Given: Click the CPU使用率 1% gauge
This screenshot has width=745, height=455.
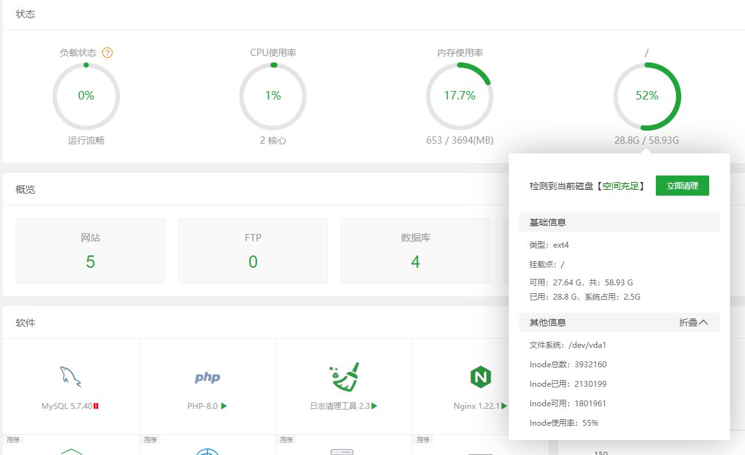Looking at the screenshot, I should pos(273,96).
